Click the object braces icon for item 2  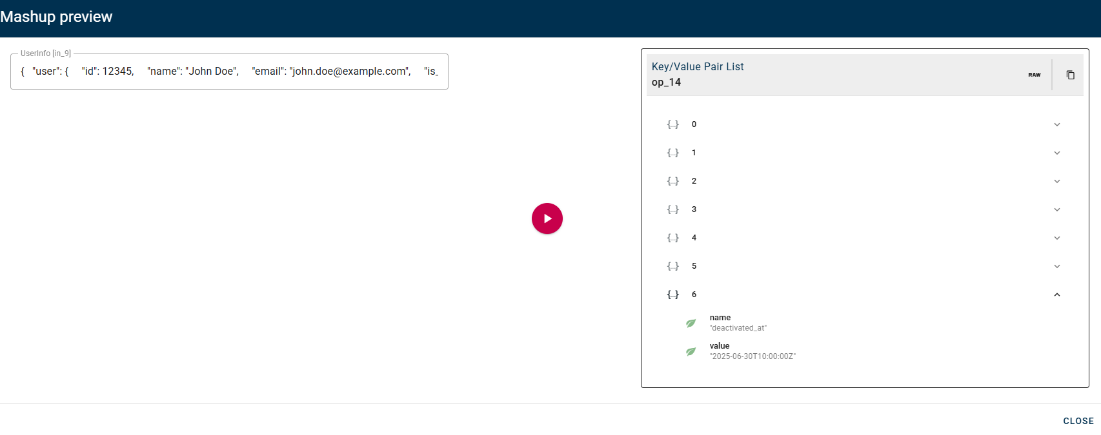(673, 181)
